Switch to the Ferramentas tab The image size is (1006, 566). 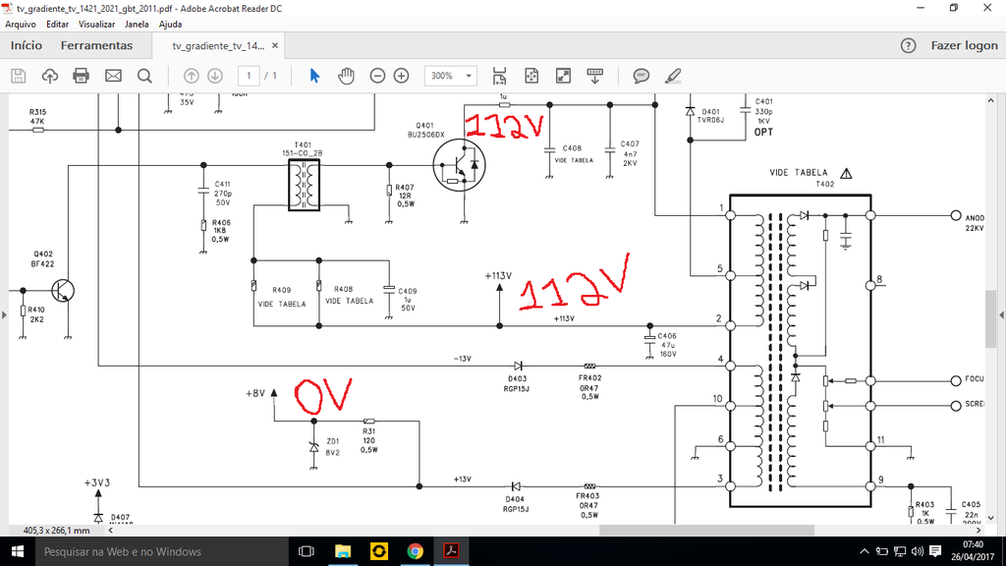point(96,45)
